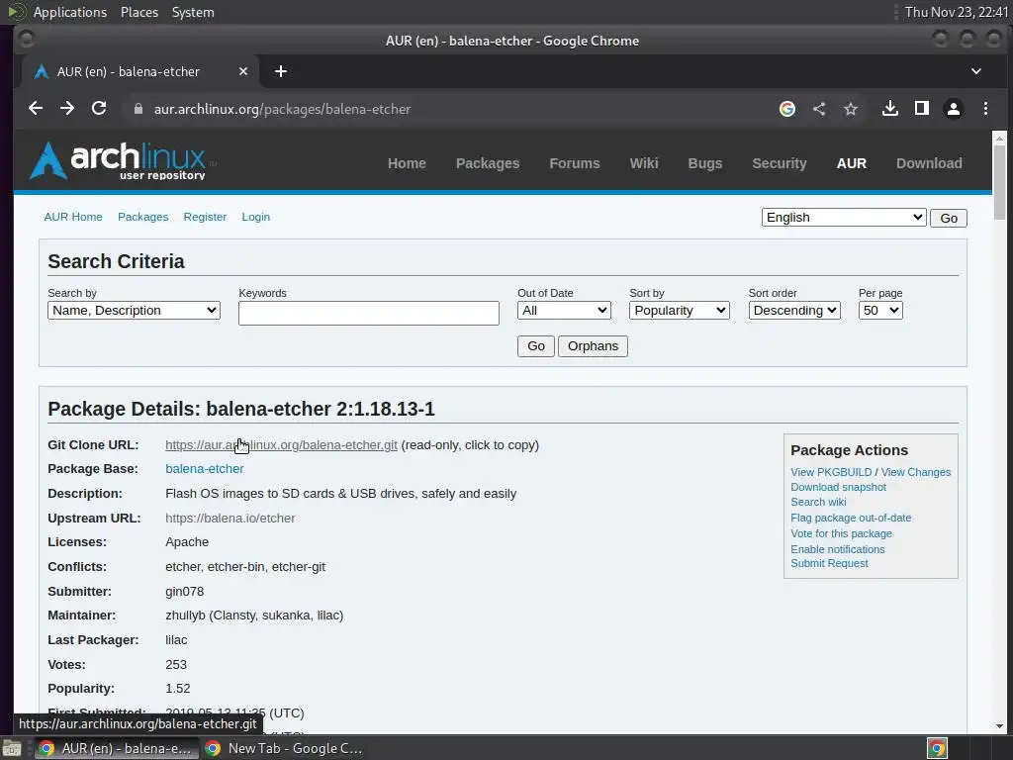Go to Home in Arch navigation
Viewport: 1013px width, 760px height.
tap(407, 163)
